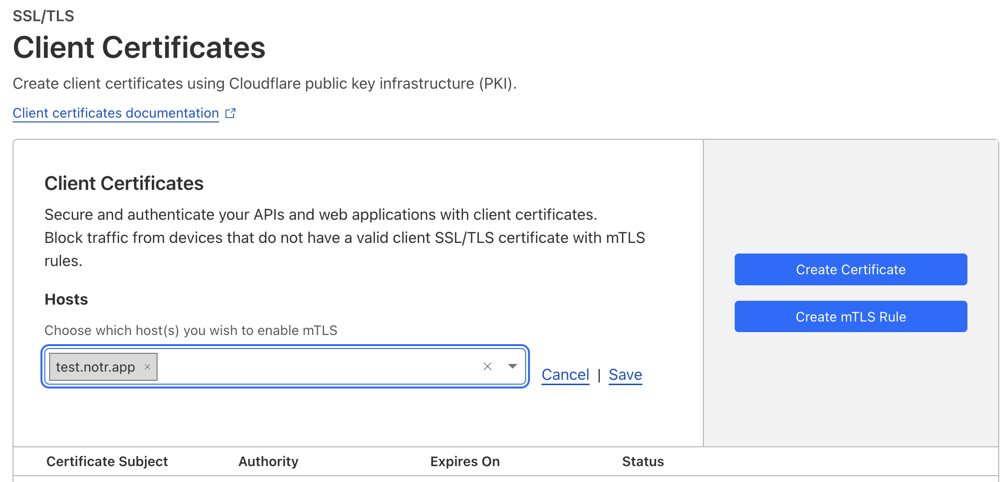Expand the hosts dropdown arrow
The height and width of the screenshot is (482, 1005).
(x=513, y=366)
